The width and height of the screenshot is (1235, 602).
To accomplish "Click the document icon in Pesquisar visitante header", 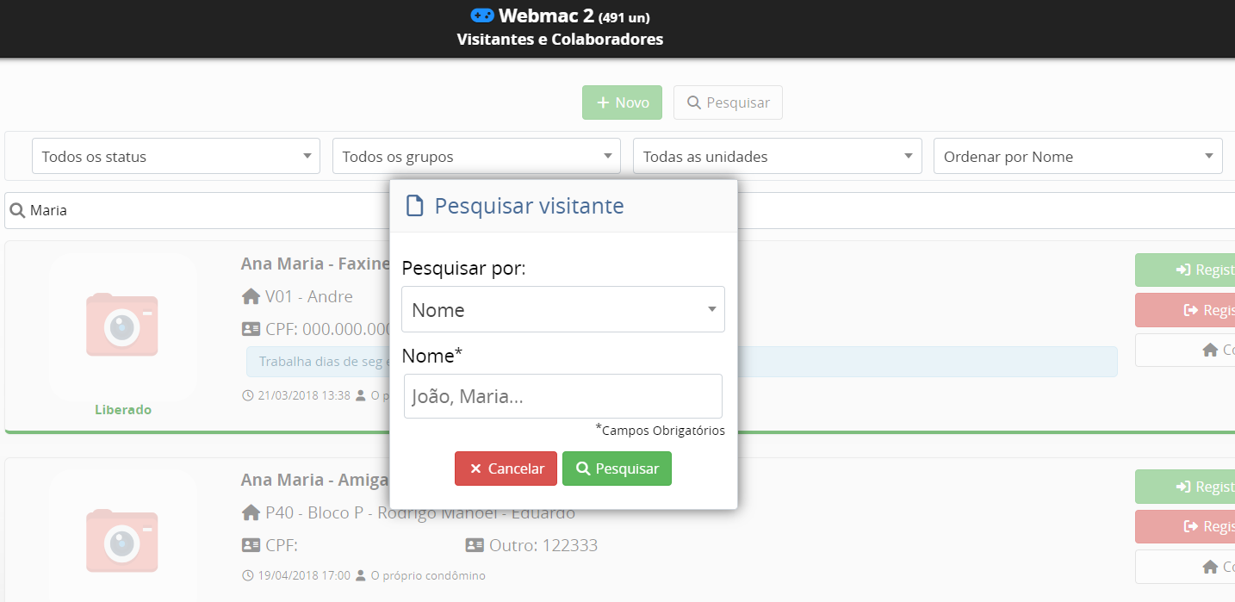I will [x=415, y=206].
